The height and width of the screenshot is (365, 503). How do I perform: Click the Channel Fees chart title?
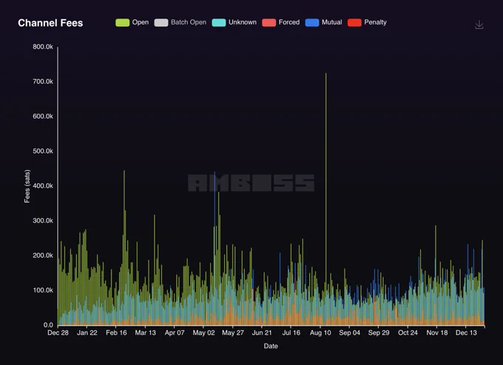50,23
